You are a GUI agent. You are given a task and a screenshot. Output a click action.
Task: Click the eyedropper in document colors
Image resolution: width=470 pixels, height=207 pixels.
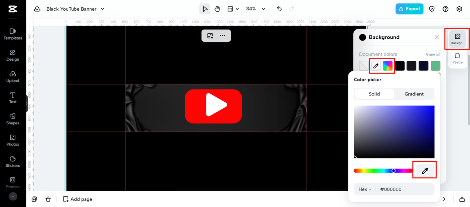click(376, 66)
